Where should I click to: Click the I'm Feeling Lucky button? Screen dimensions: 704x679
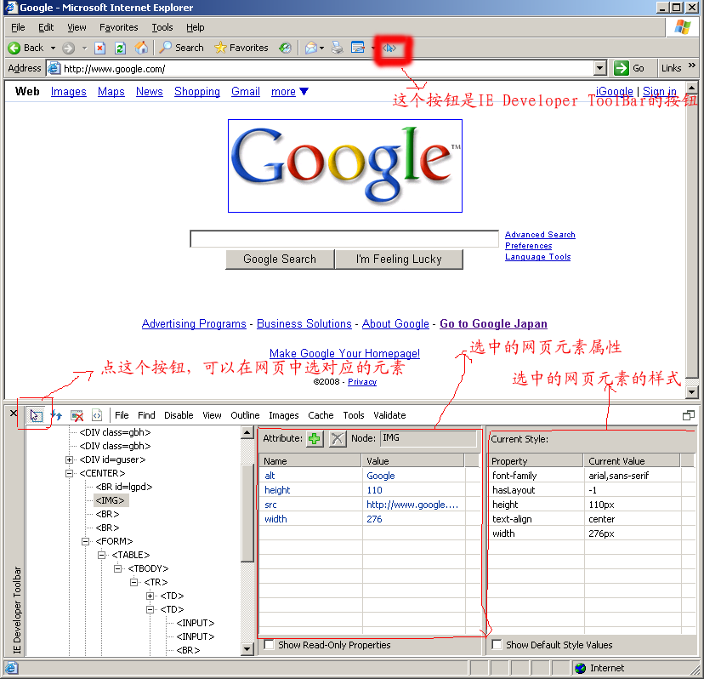[399, 260]
